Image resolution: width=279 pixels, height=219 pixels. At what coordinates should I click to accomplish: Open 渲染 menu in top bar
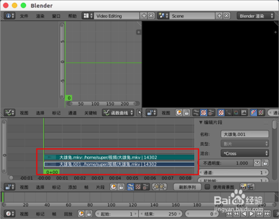coord(40,16)
